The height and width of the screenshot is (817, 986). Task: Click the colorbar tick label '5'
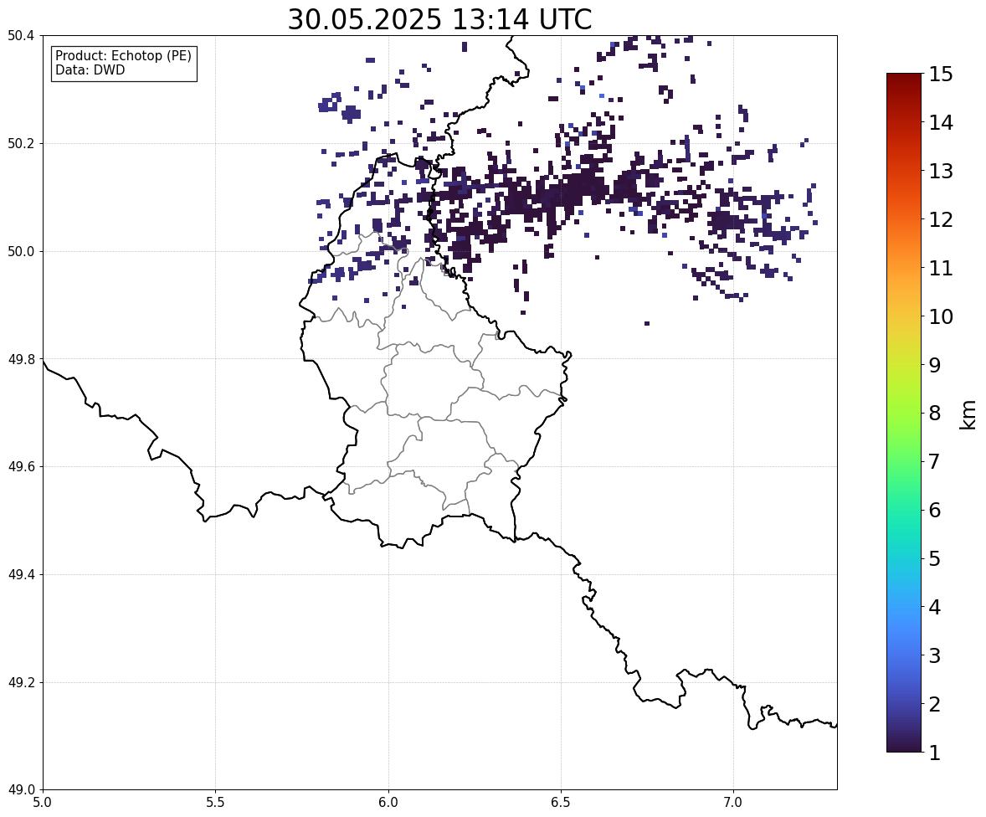[935, 558]
